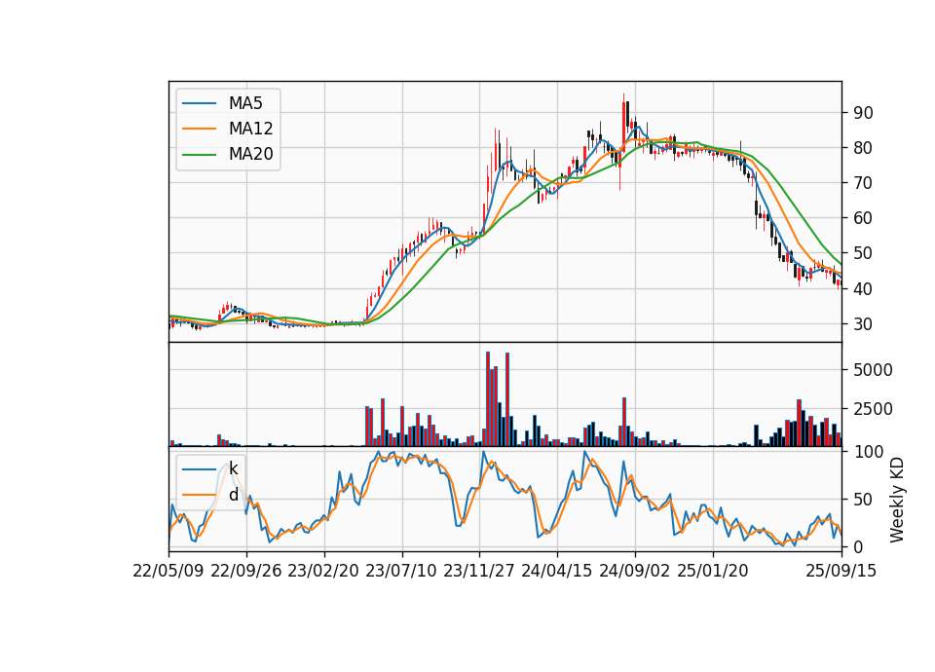Click the 25/09/15 date tick label
This screenshot has width=935, height=672.
841,572
